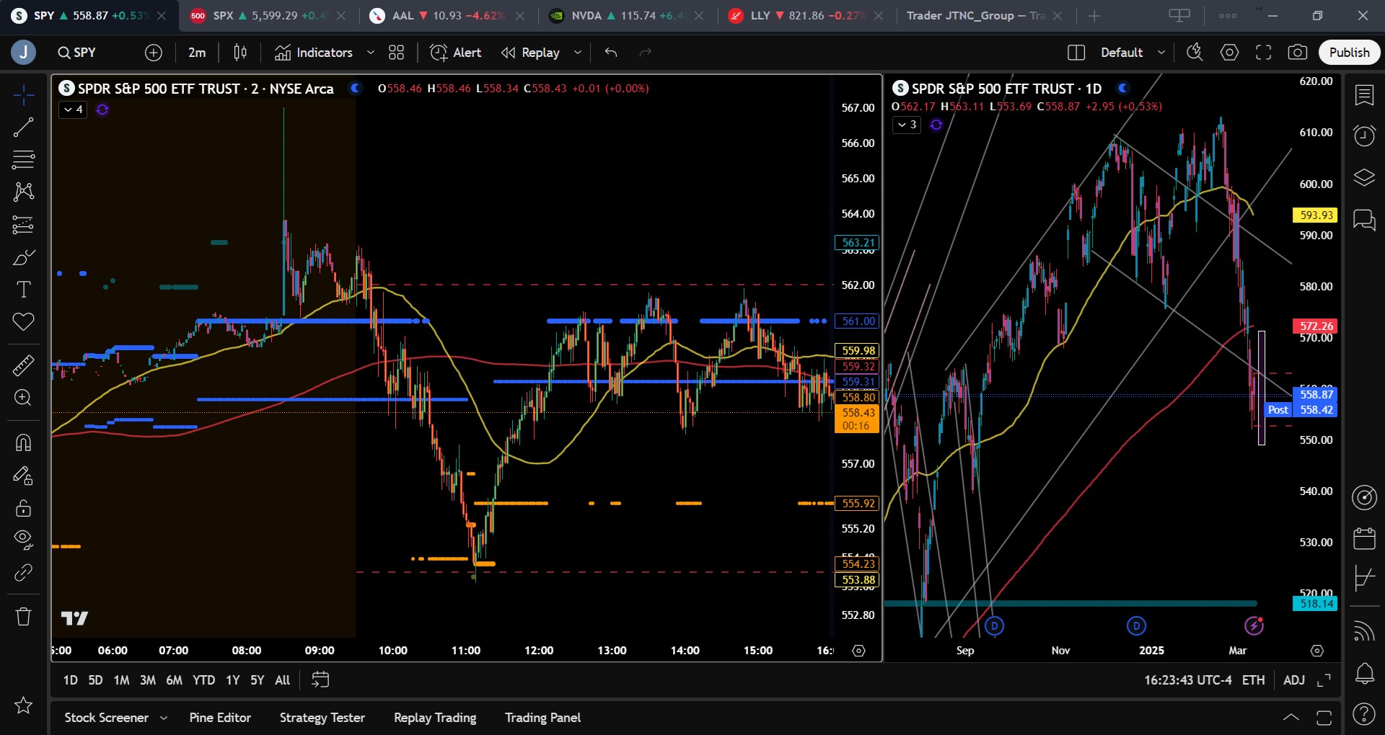Open the alerts clock panel
1385x735 pixels.
point(1364,135)
